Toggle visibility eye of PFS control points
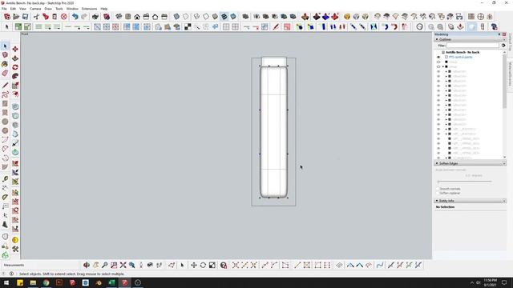The image size is (513, 288). click(x=438, y=57)
